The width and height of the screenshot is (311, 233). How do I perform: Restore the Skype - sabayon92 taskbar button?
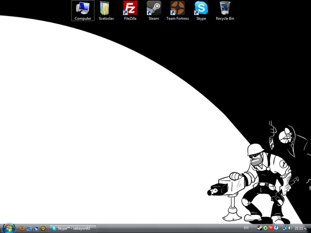73,228
